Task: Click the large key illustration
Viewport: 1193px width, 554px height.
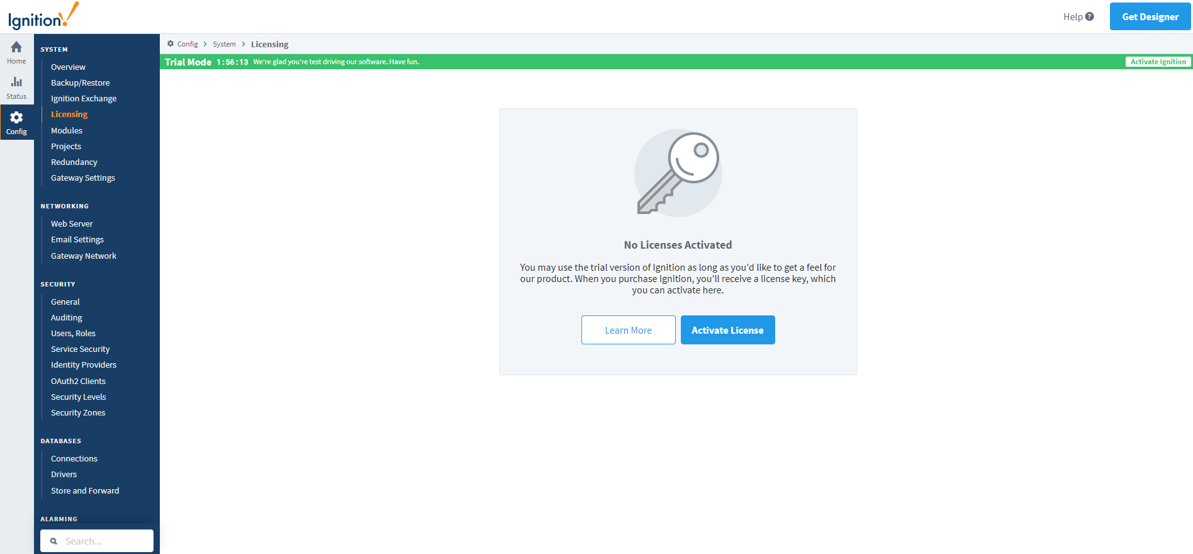Action: click(x=678, y=173)
